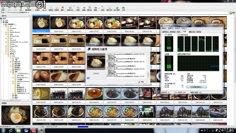Screen dimensions: 236x133
Task: Click the red application taskbar icon
Action: coord(34,130)
